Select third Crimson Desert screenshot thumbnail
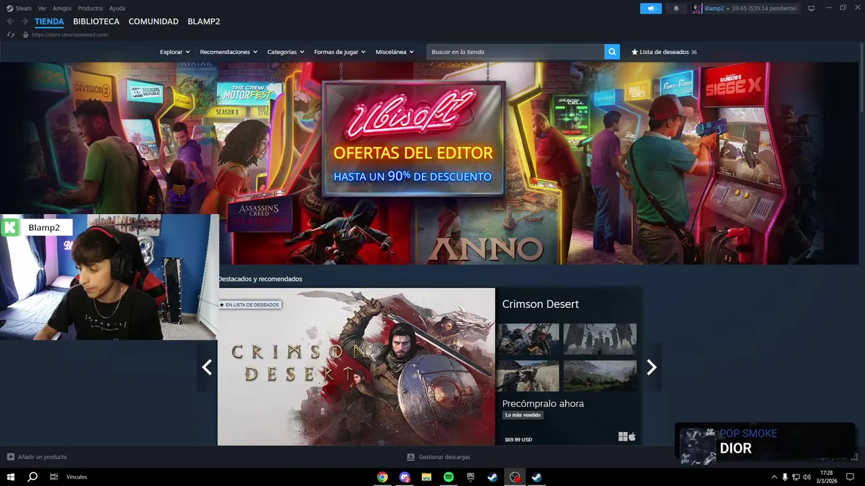865x486 pixels. tap(528, 375)
